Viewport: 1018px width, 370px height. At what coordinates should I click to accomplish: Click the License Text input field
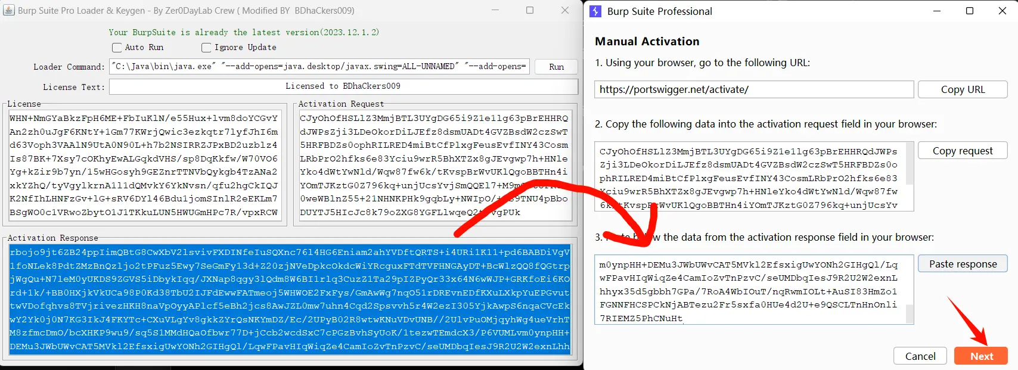coord(343,86)
